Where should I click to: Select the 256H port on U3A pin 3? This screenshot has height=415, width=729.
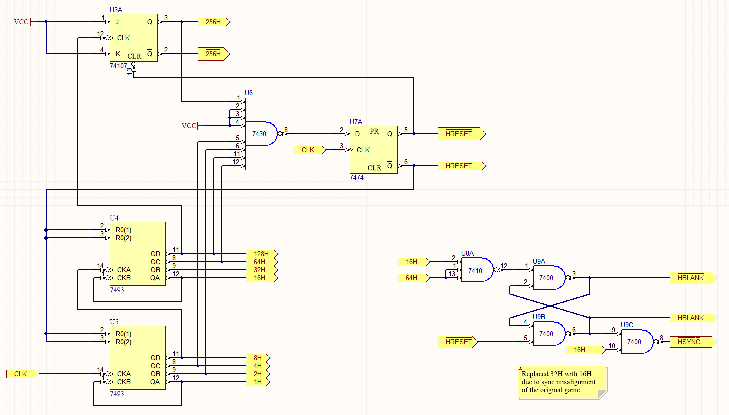click(214, 22)
